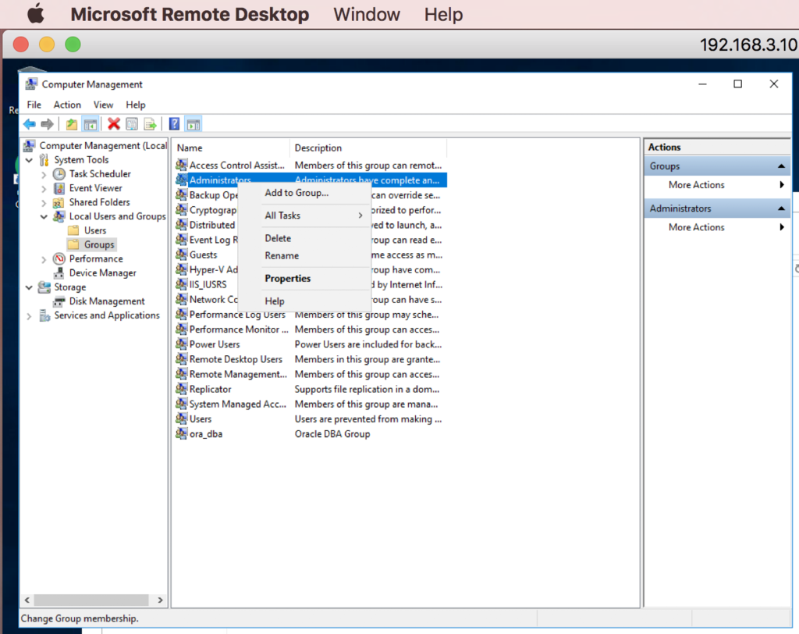799x634 pixels.
Task: Click the Back arrow toolbar icon
Action: click(30, 124)
